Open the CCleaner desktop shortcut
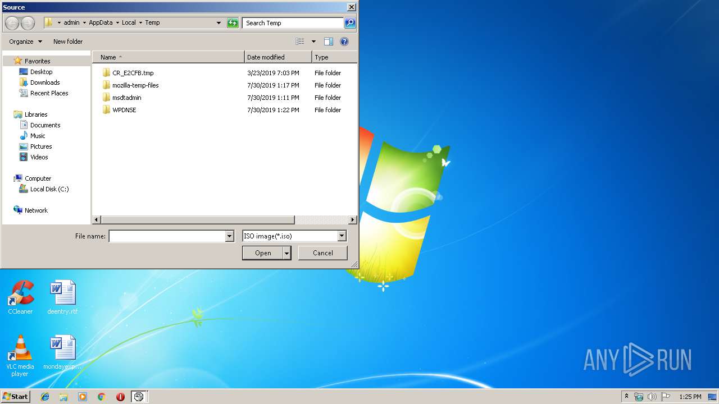The image size is (719, 404). tap(20, 297)
